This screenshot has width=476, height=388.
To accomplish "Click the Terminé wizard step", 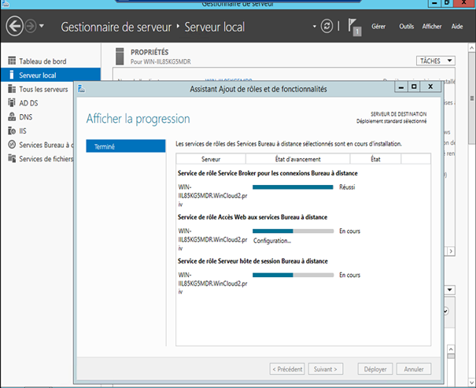I will [125, 146].
